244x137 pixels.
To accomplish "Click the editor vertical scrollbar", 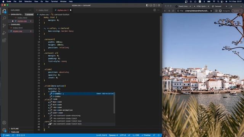I will click(161, 46).
